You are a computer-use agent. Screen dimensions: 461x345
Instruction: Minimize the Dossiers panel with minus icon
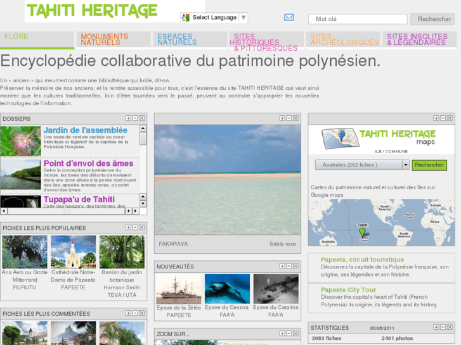(135, 118)
